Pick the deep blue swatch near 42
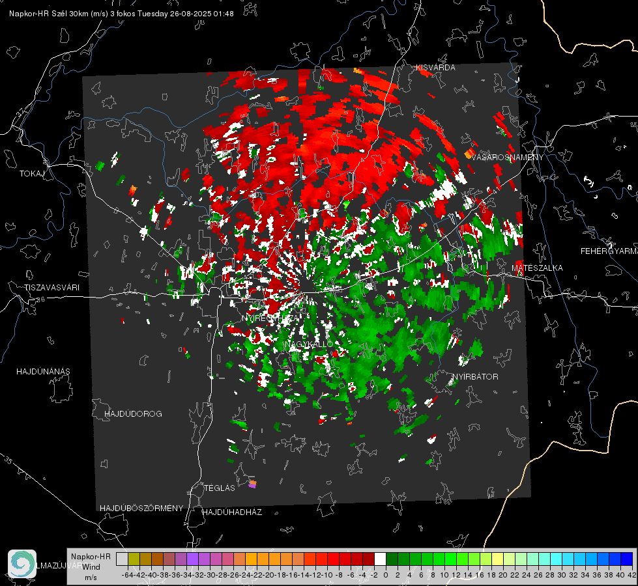Screen dimensions: 638x586 tap(627, 559)
